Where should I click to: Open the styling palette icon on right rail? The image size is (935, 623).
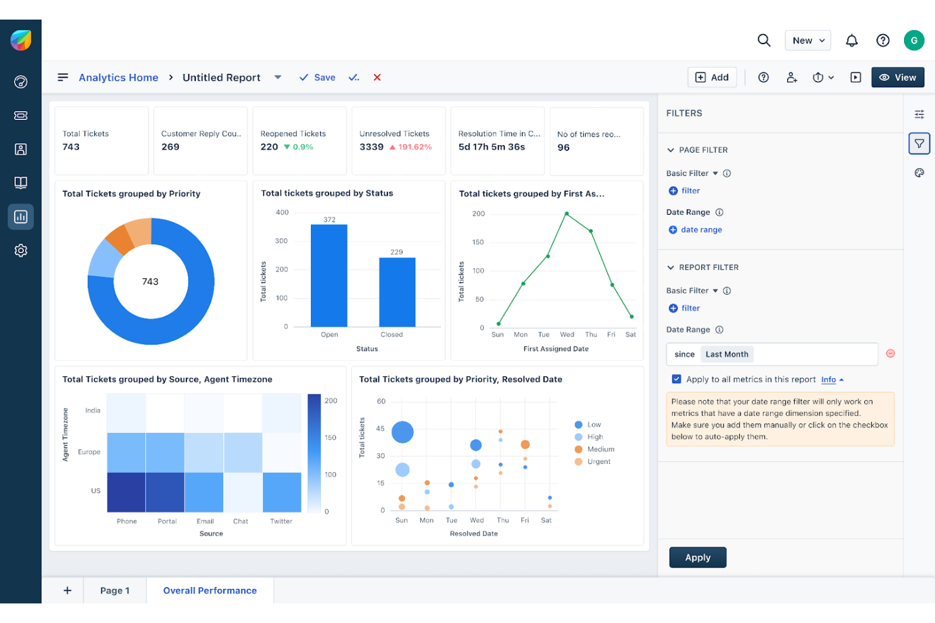(x=919, y=172)
